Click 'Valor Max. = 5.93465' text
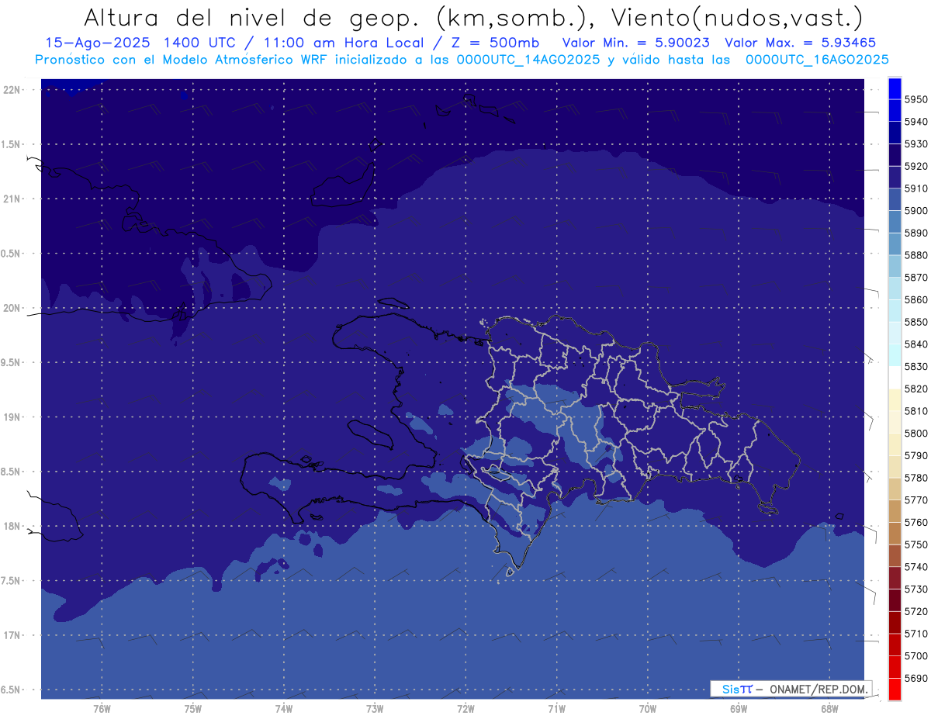This screenshot has height=719, width=931. tap(799, 43)
